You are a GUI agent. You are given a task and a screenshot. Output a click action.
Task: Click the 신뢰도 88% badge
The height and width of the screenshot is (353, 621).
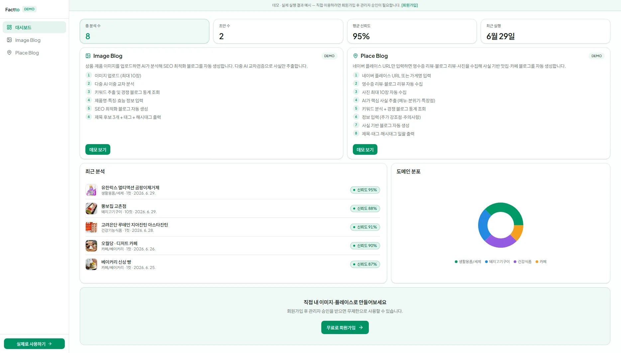(365, 209)
